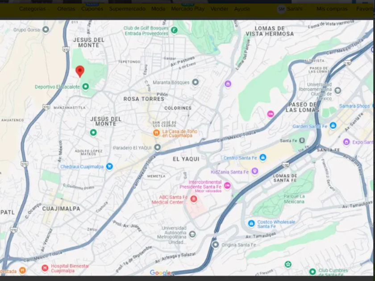Open Mercado Play in the navigation
This screenshot has width=375, height=281.
click(188, 9)
